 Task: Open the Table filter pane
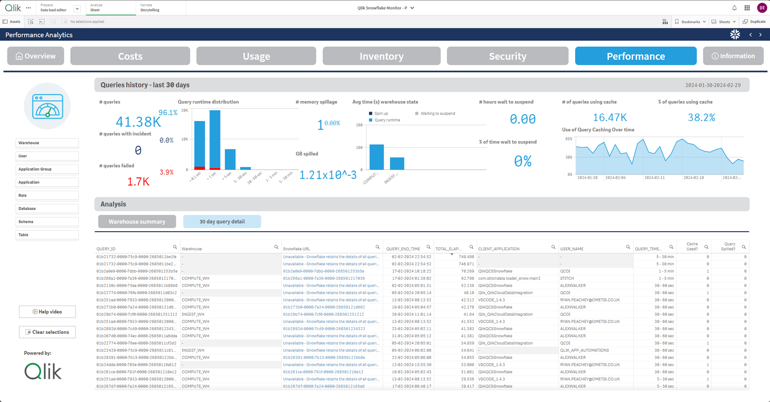point(47,235)
